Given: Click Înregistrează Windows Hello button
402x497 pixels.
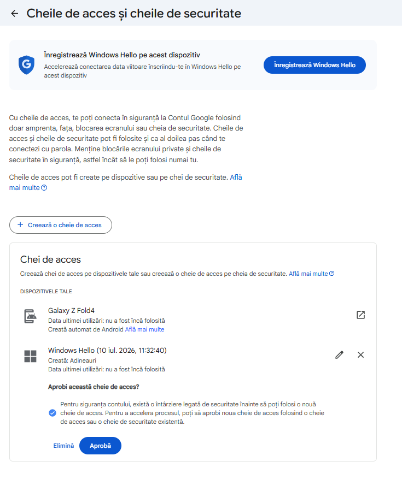Looking at the screenshot, I should 314,65.
